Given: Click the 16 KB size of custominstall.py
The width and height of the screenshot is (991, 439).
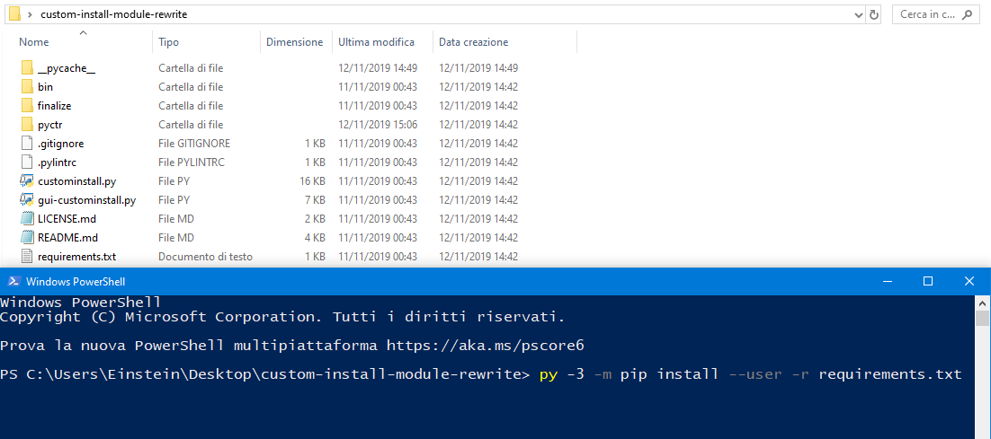Looking at the screenshot, I should pos(312,181).
